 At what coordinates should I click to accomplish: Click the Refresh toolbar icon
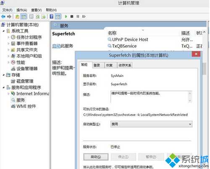tap(37, 17)
